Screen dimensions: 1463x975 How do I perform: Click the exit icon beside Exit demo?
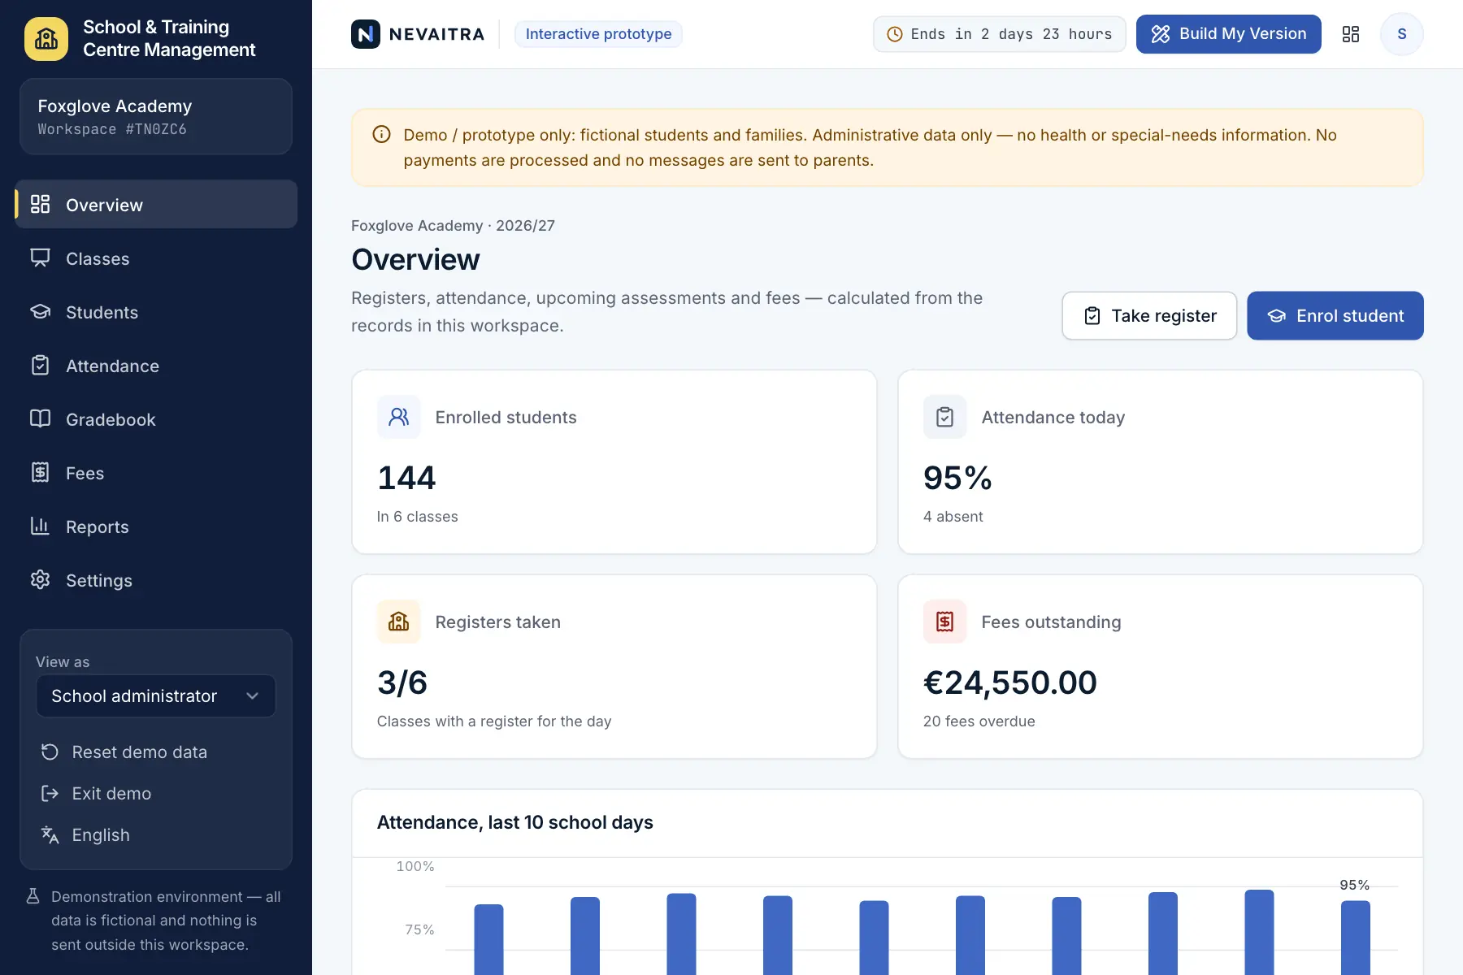pyautogui.click(x=50, y=793)
